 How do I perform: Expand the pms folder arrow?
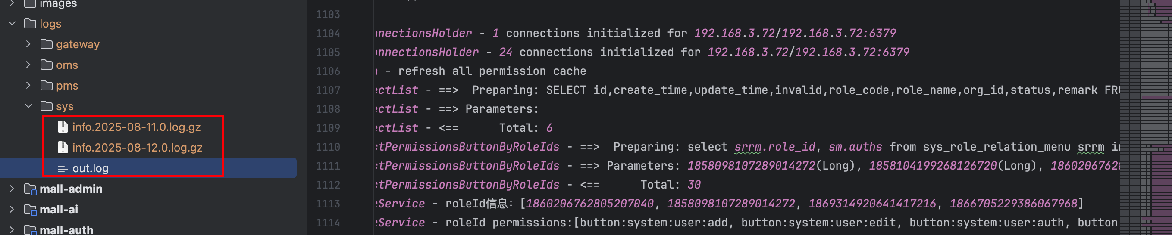(28, 86)
